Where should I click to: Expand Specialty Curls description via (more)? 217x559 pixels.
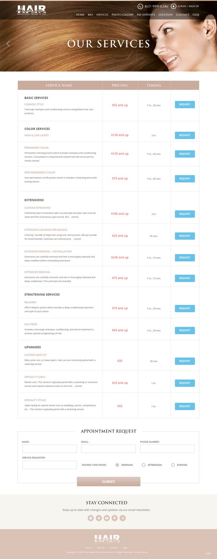(x=78, y=386)
